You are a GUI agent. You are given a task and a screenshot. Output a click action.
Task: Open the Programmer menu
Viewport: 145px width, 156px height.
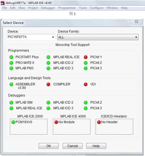(x=67, y=8)
